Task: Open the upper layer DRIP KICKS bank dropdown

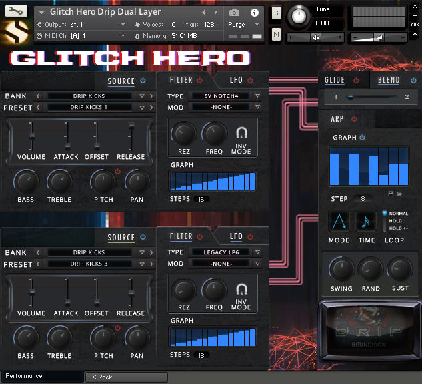Action: (142, 96)
